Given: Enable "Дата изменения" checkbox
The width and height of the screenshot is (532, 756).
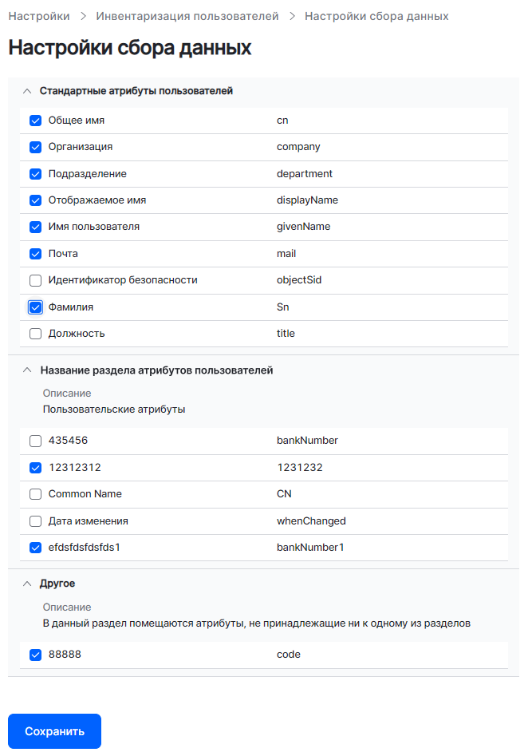Looking at the screenshot, I should (x=35, y=521).
